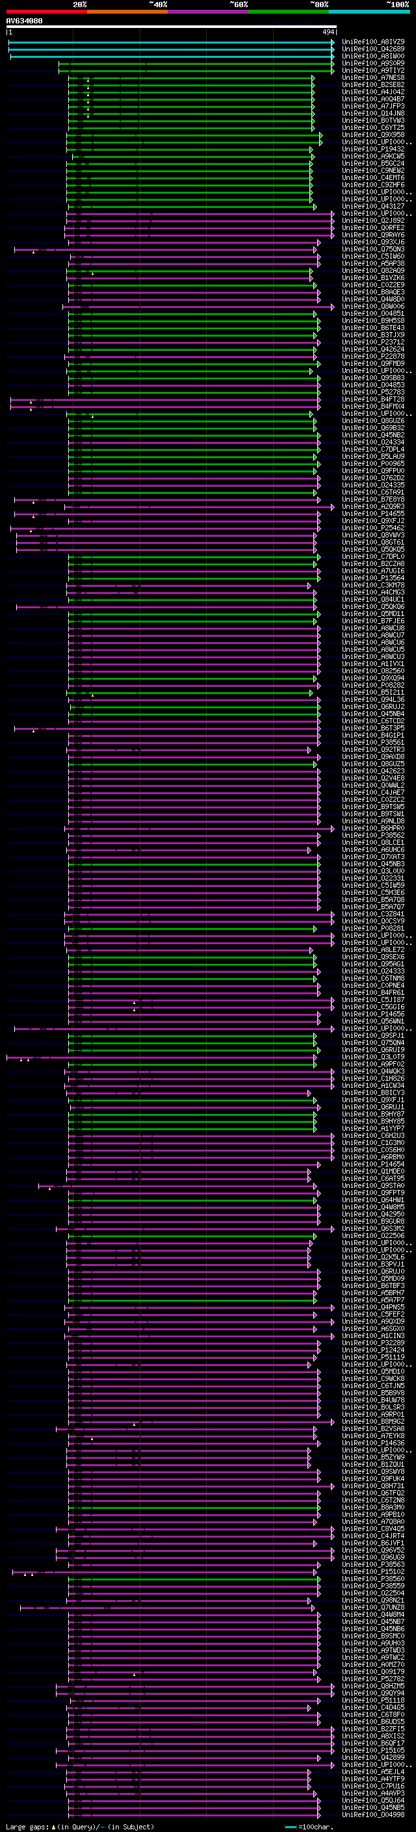This screenshot has width=416, height=1832.
Task: Click hit label UniRef100_P52782
Action: pyautogui.click(x=373, y=1679)
